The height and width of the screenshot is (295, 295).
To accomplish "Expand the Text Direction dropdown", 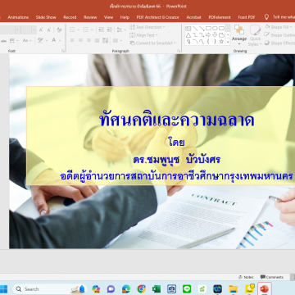I will click(147, 27).
